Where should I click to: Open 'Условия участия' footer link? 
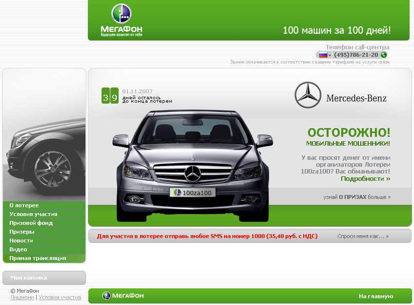(x=60, y=297)
